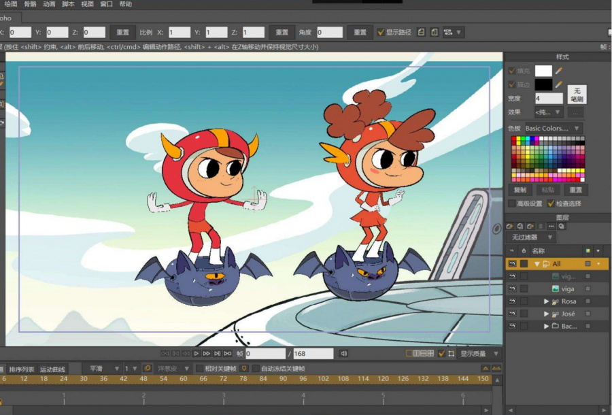Click the onion skin icon in timeline

[147, 369]
